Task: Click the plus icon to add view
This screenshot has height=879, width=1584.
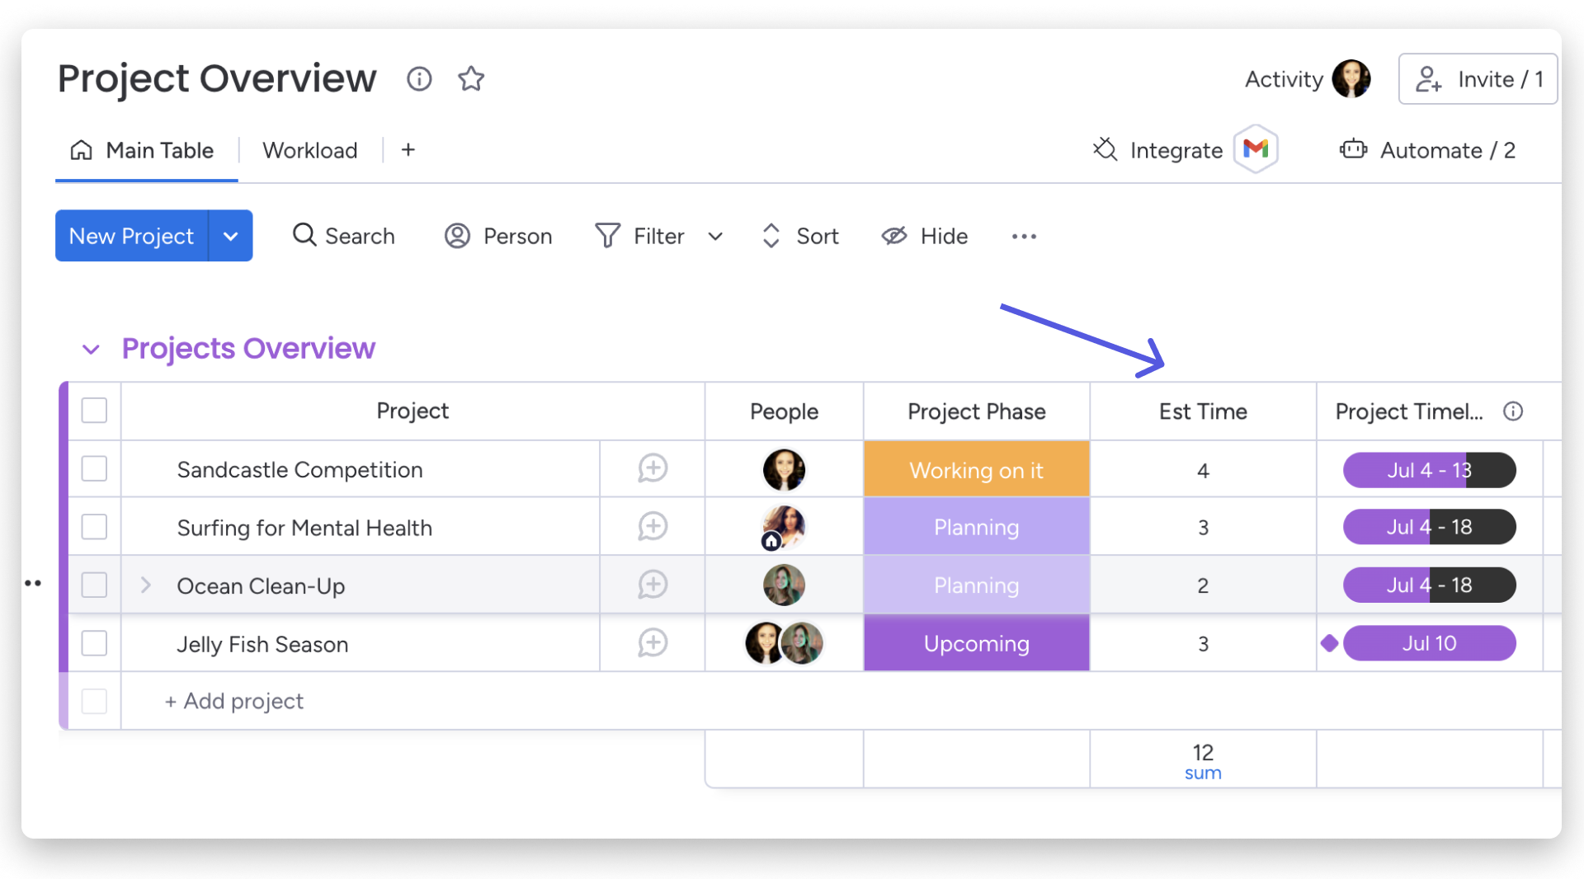Action: pyautogui.click(x=408, y=150)
